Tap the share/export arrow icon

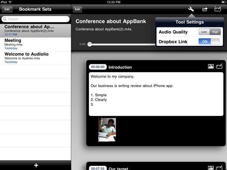[x=205, y=9]
